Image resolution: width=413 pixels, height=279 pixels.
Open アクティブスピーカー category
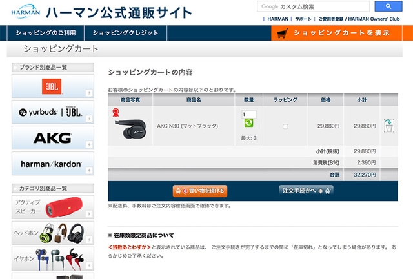[x=53, y=207]
